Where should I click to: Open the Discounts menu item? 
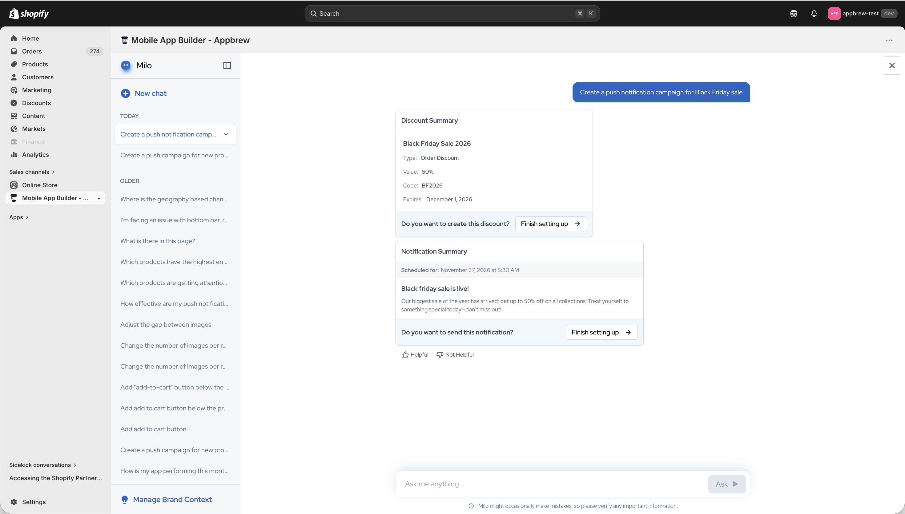(x=36, y=103)
